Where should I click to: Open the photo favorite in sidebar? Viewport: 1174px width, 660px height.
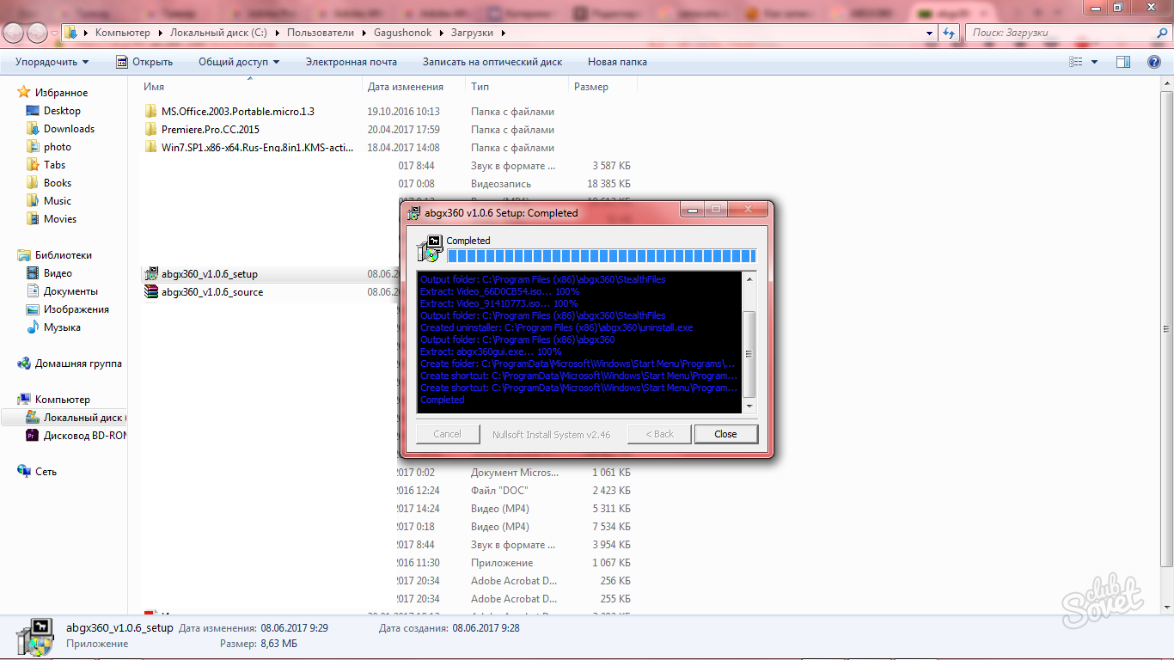[x=58, y=147]
